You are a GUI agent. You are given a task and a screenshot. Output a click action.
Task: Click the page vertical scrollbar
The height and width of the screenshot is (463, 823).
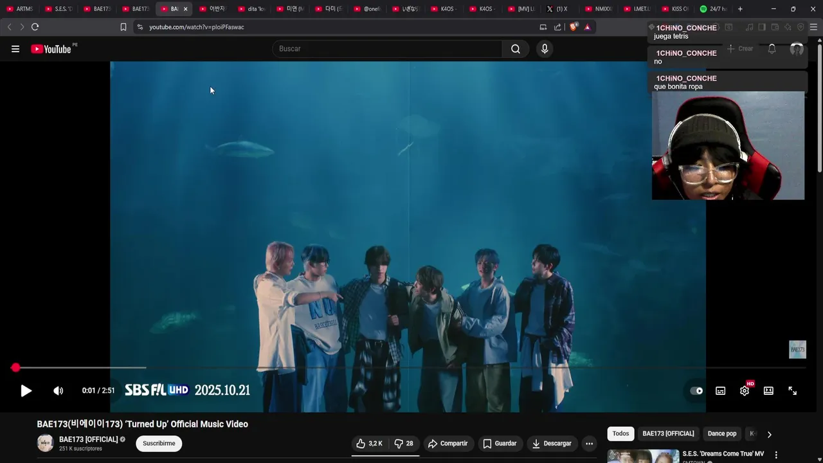click(819, 106)
